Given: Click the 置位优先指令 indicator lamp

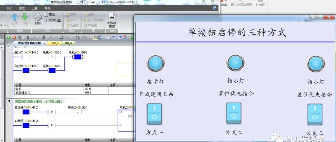Looking at the screenshot, I should pyautogui.click(x=235, y=62).
